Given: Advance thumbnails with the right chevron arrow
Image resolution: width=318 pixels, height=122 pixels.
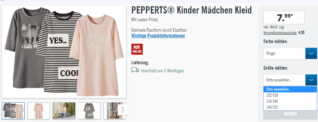Looking at the screenshot, I should (x=123, y=110).
